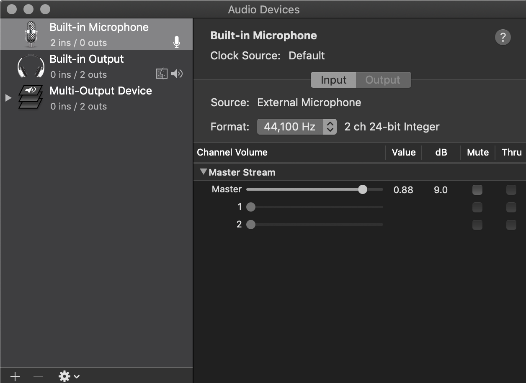The width and height of the screenshot is (526, 383).
Task: Click the Finder system alert output icon
Action: (x=162, y=74)
